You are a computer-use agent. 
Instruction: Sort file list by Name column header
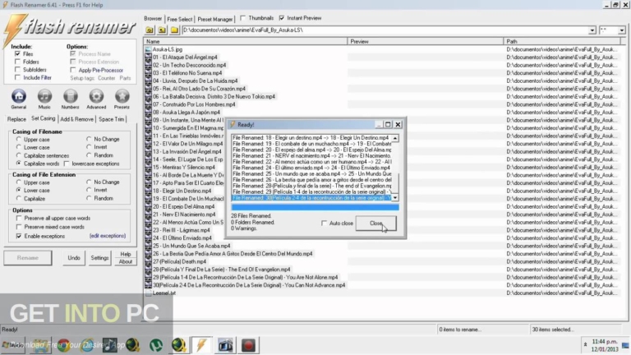[245, 41]
